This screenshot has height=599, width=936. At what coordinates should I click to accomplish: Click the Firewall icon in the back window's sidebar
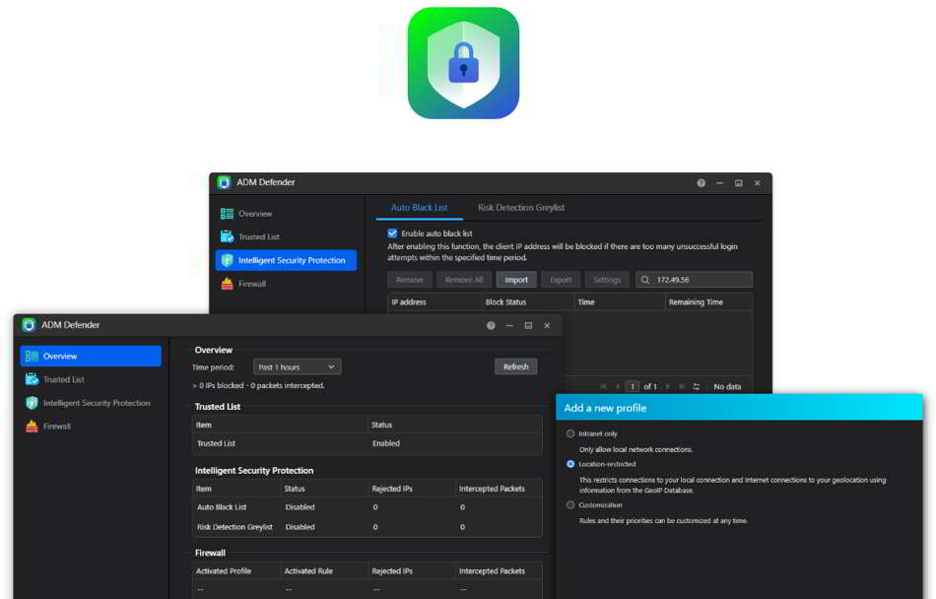(x=227, y=284)
